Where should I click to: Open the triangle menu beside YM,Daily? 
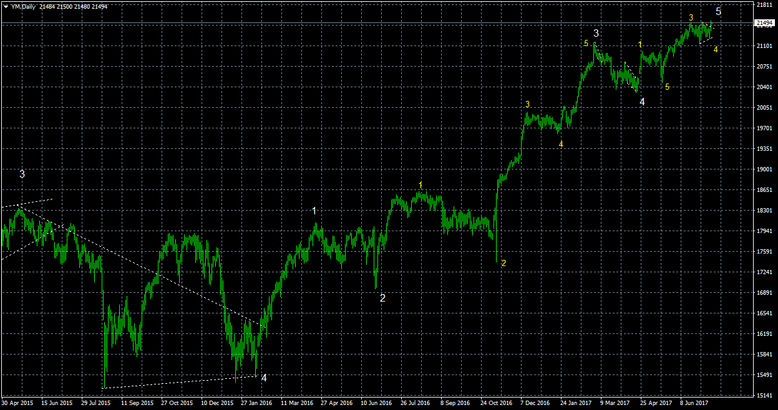pyautogui.click(x=6, y=6)
